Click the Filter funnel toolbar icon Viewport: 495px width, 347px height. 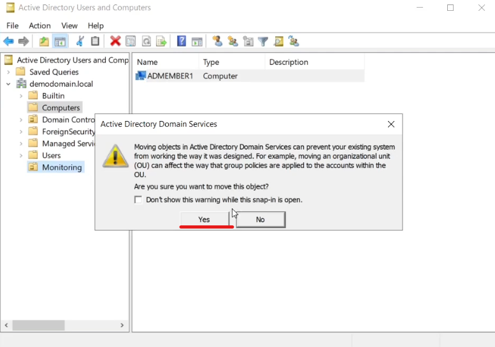[x=262, y=41]
